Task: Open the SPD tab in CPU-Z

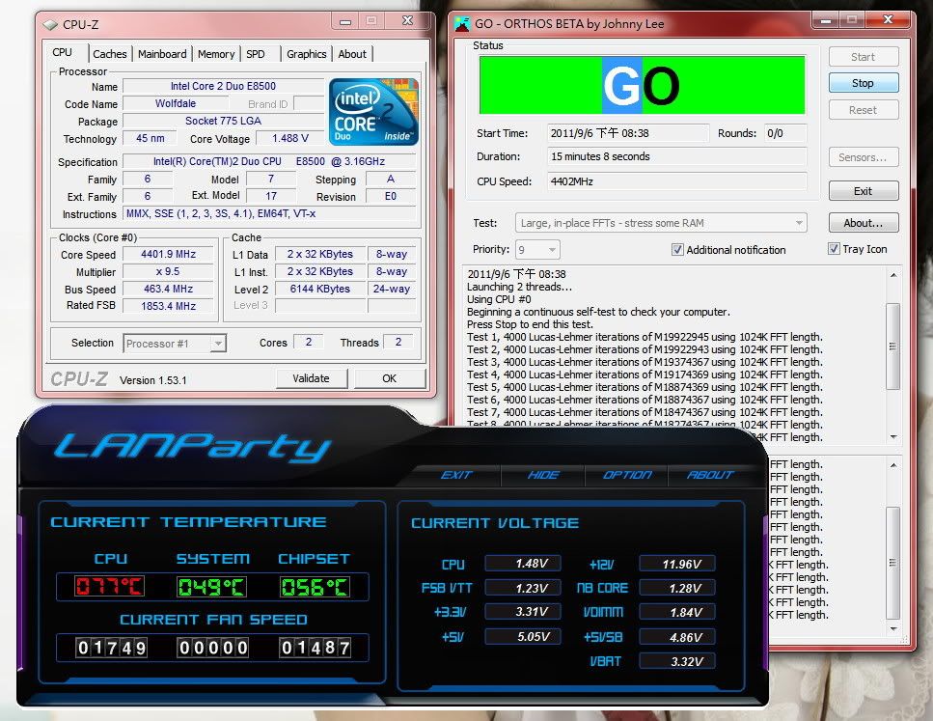Action: [x=256, y=54]
